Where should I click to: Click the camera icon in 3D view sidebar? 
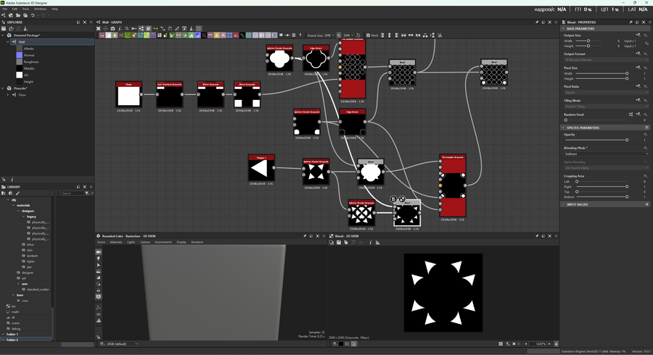(x=99, y=251)
